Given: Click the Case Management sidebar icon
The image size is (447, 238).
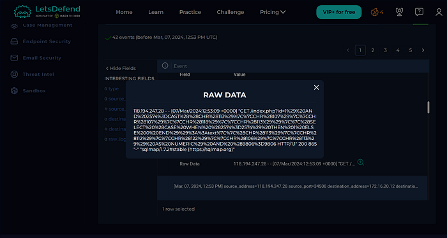Looking at the screenshot, I should [x=14, y=26].
